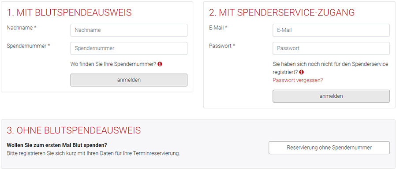Click the info icon after 'registriert?'
Viewport: 396px width, 170px height.
point(301,72)
